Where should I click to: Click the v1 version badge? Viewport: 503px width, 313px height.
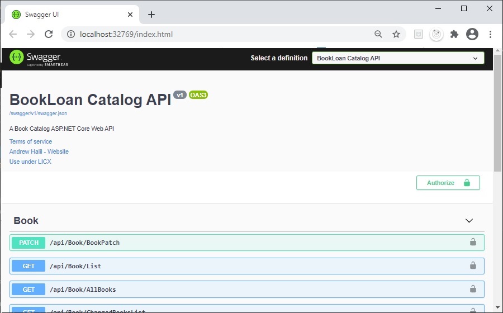pos(179,95)
